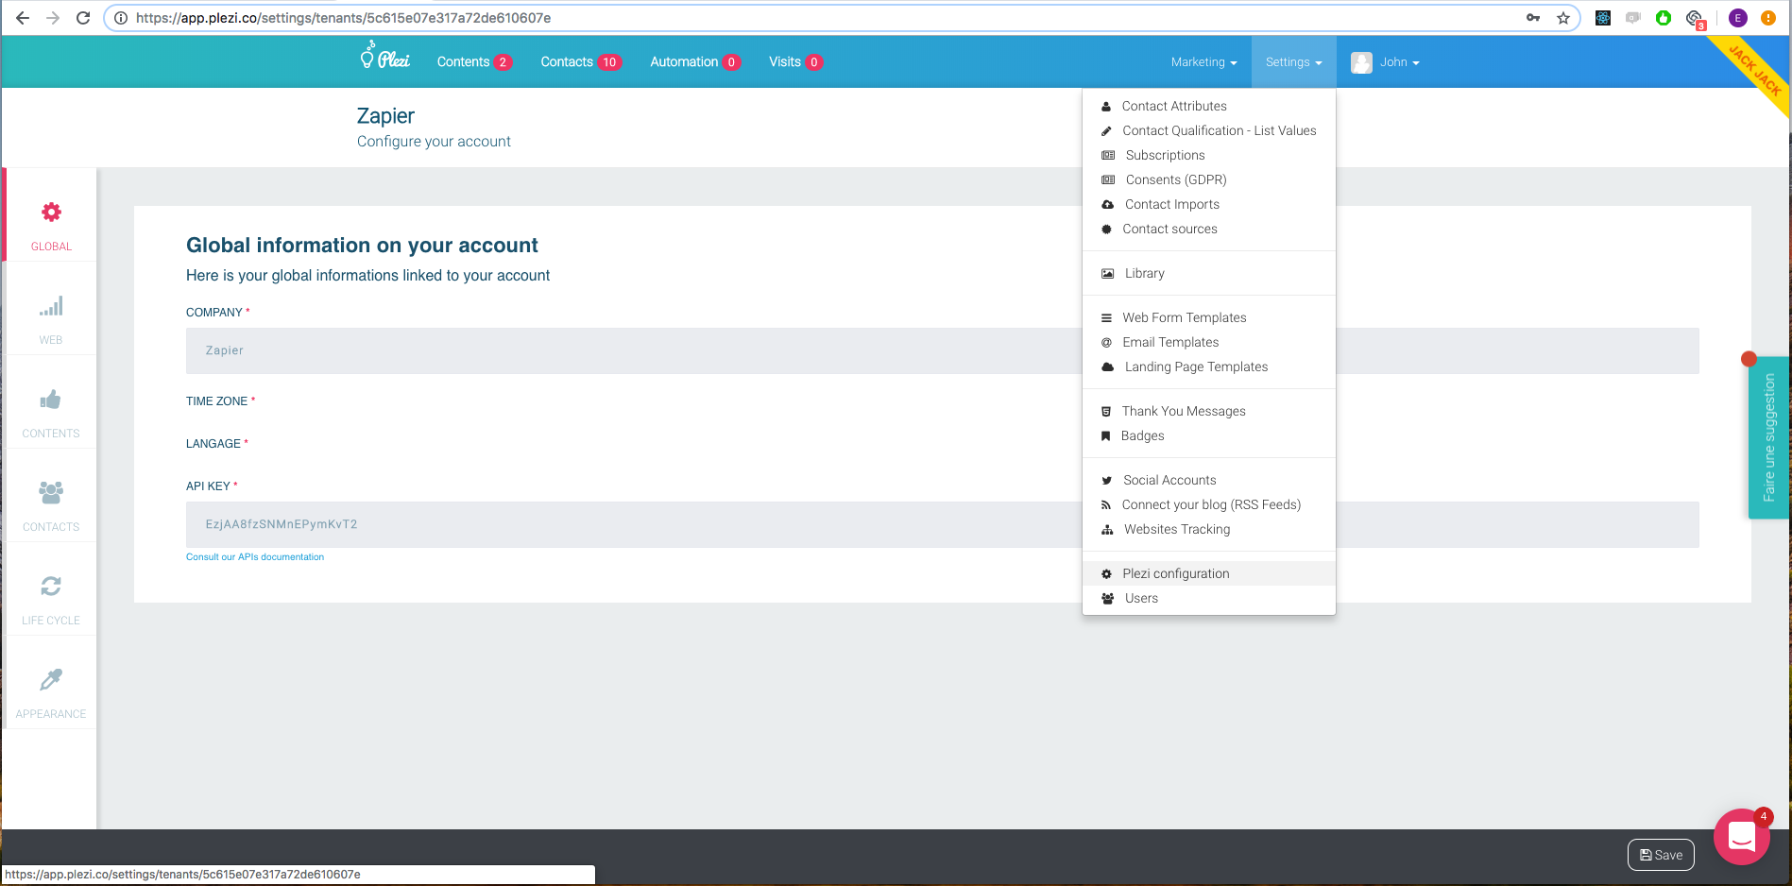Select Web Form Templates
The image size is (1792, 886).
[x=1209, y=317]
